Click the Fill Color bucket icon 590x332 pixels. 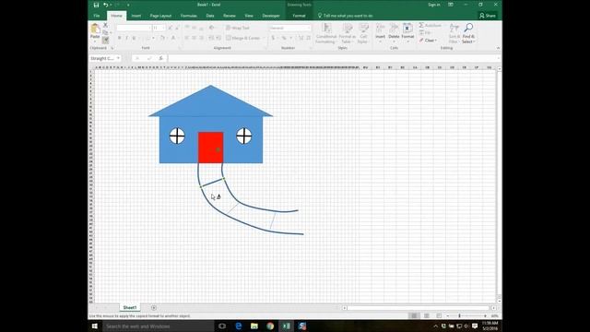coord(162,38)
